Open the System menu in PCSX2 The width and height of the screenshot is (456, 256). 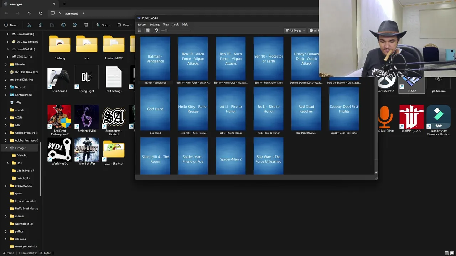142,25
